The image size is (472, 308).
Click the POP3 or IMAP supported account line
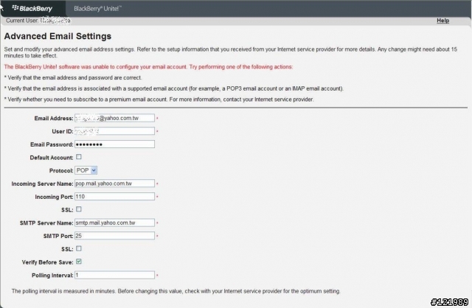pyautogui.click(x=174, y=88)
